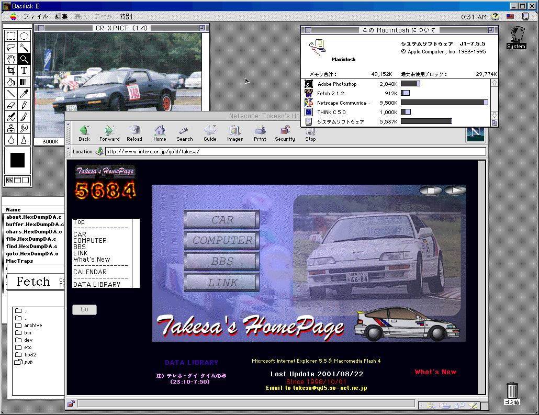Select the Magic Wand tool
The width and height of the screenshot is (539, 415).
click(x=24, y=48)
